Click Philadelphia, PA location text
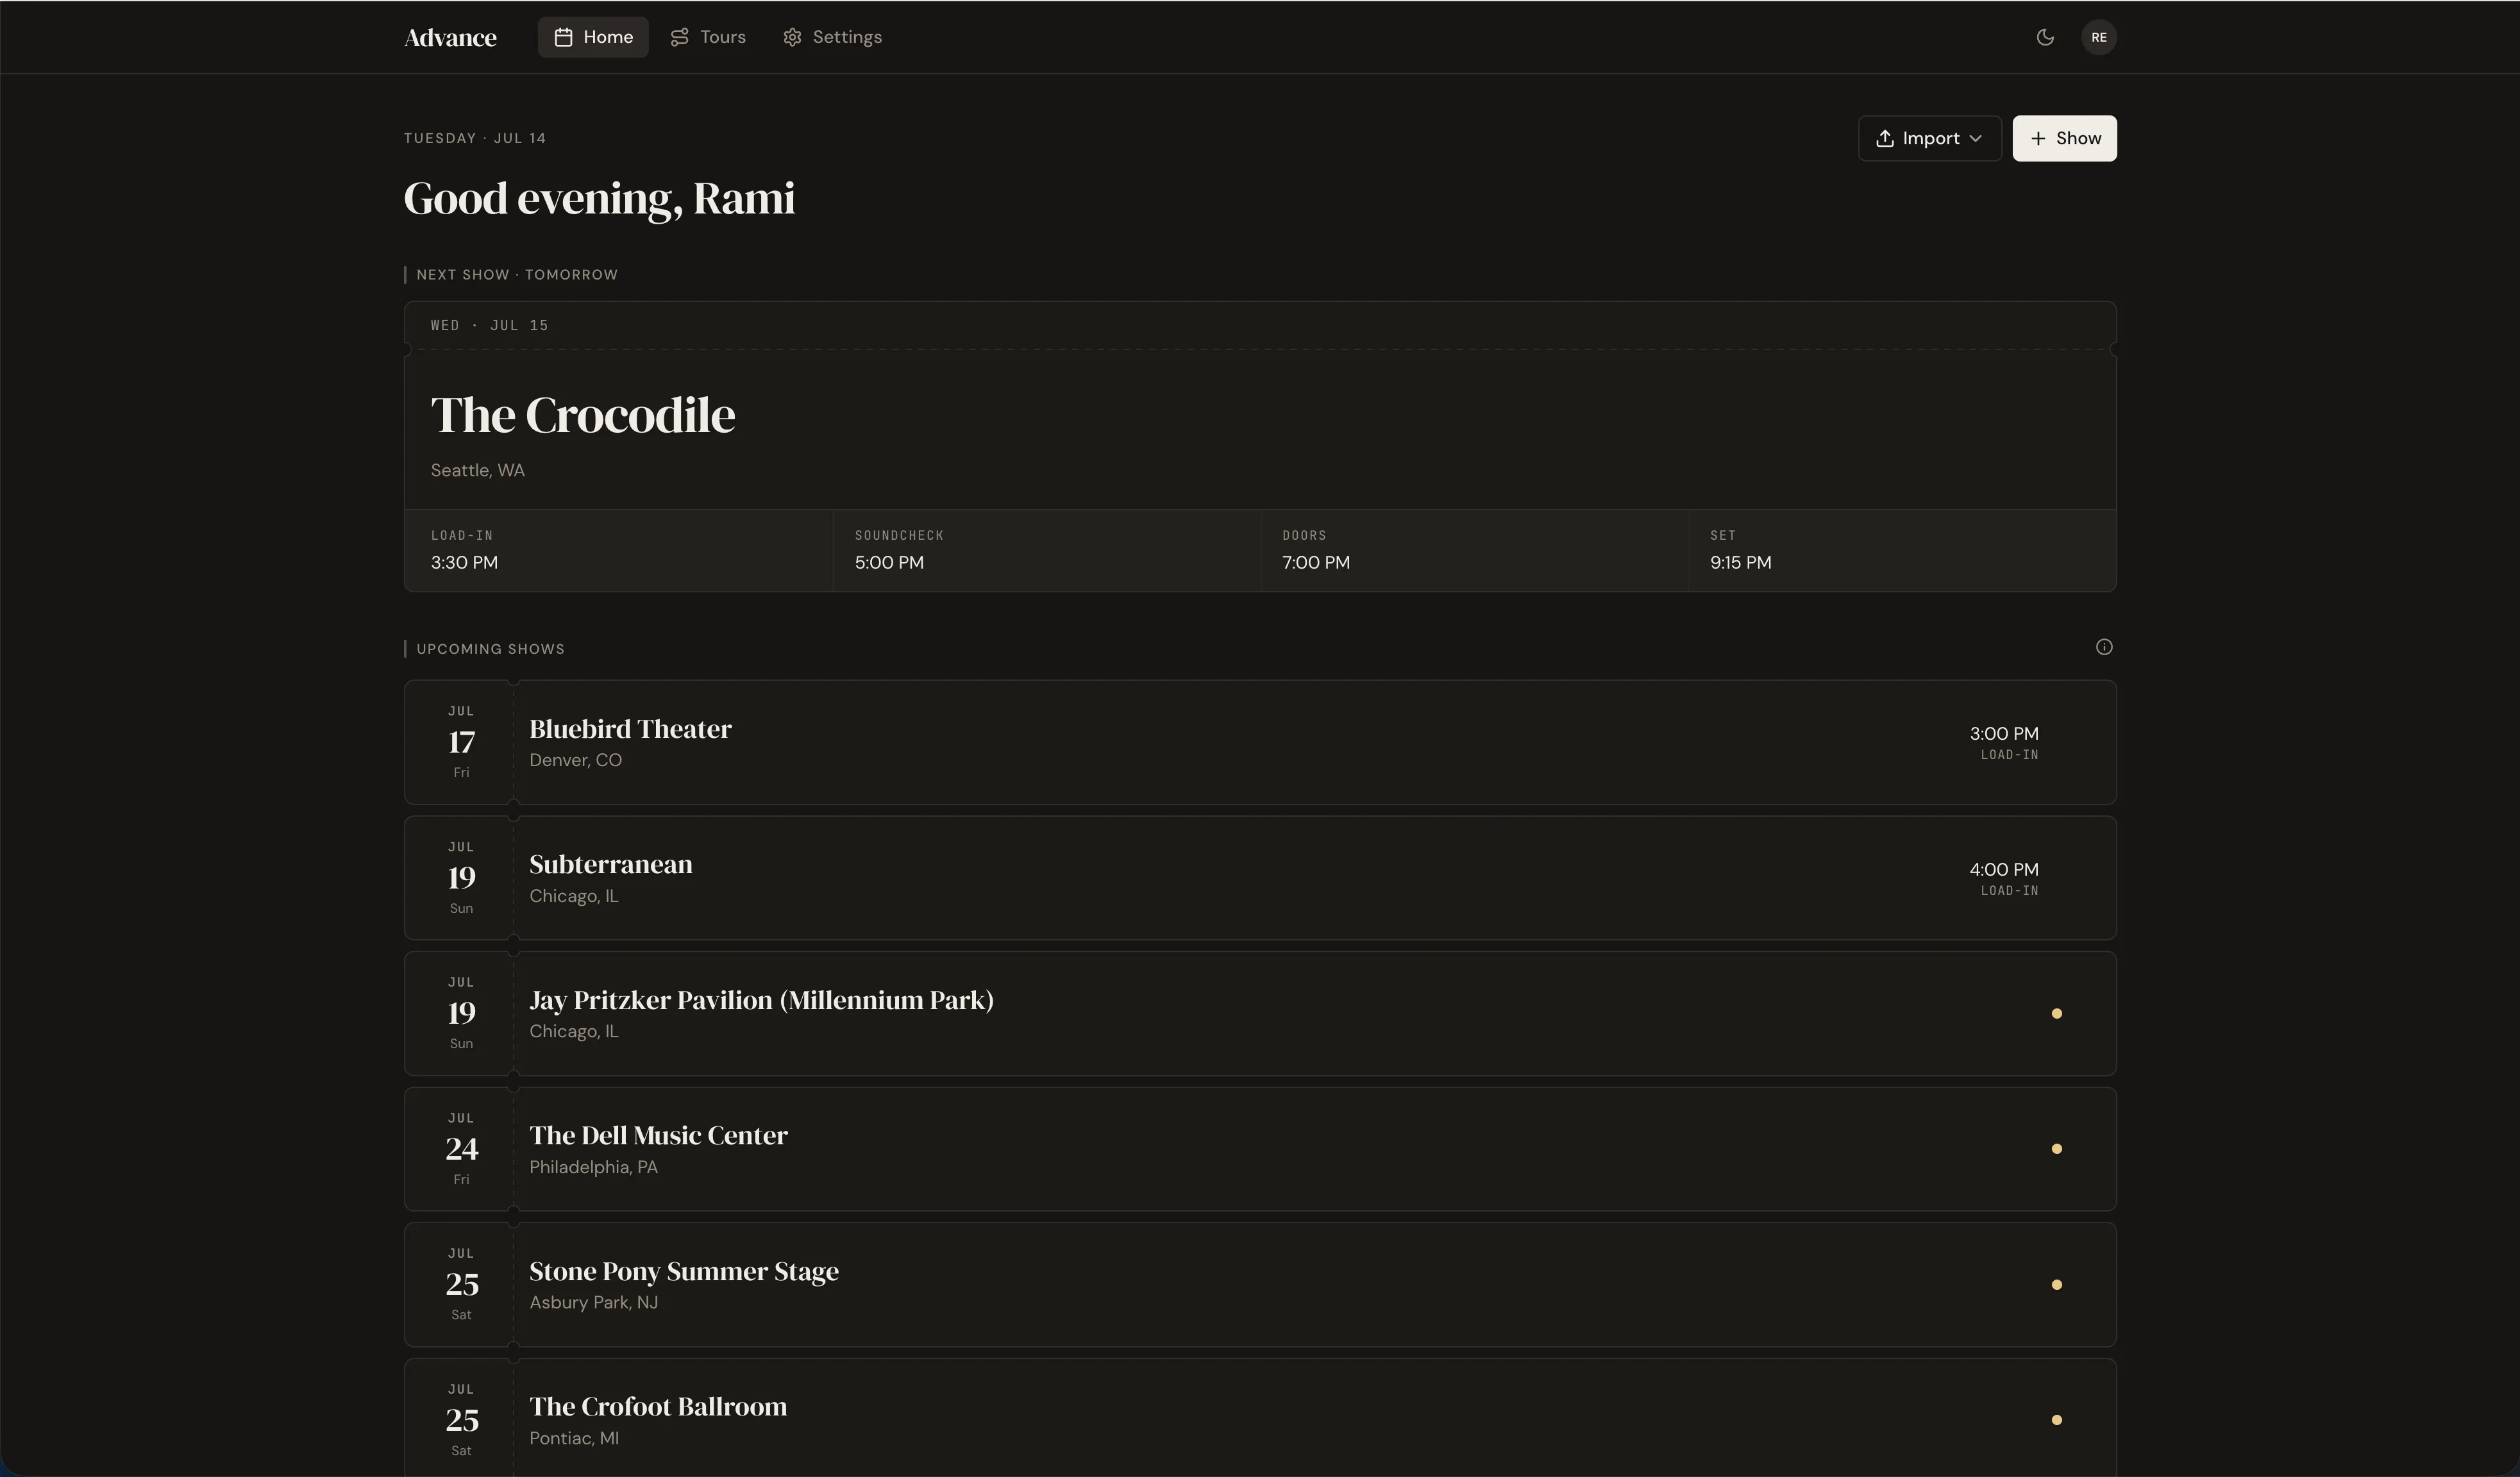Screen dimensions: 2520x1477 pyautogui.click(x=593, y=1167)
